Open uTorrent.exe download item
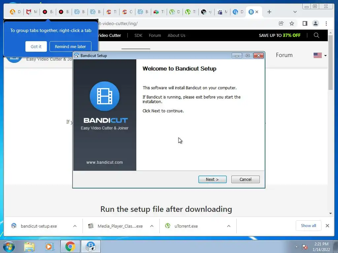This screenshot has width=338, height=253. pyautogui.click(x=186, y=226)
